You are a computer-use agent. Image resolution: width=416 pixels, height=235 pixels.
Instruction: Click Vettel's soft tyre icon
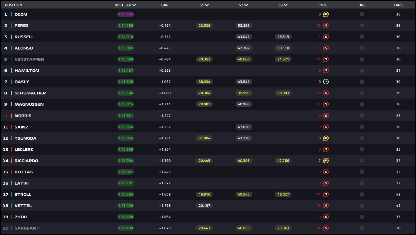(326, 206)
